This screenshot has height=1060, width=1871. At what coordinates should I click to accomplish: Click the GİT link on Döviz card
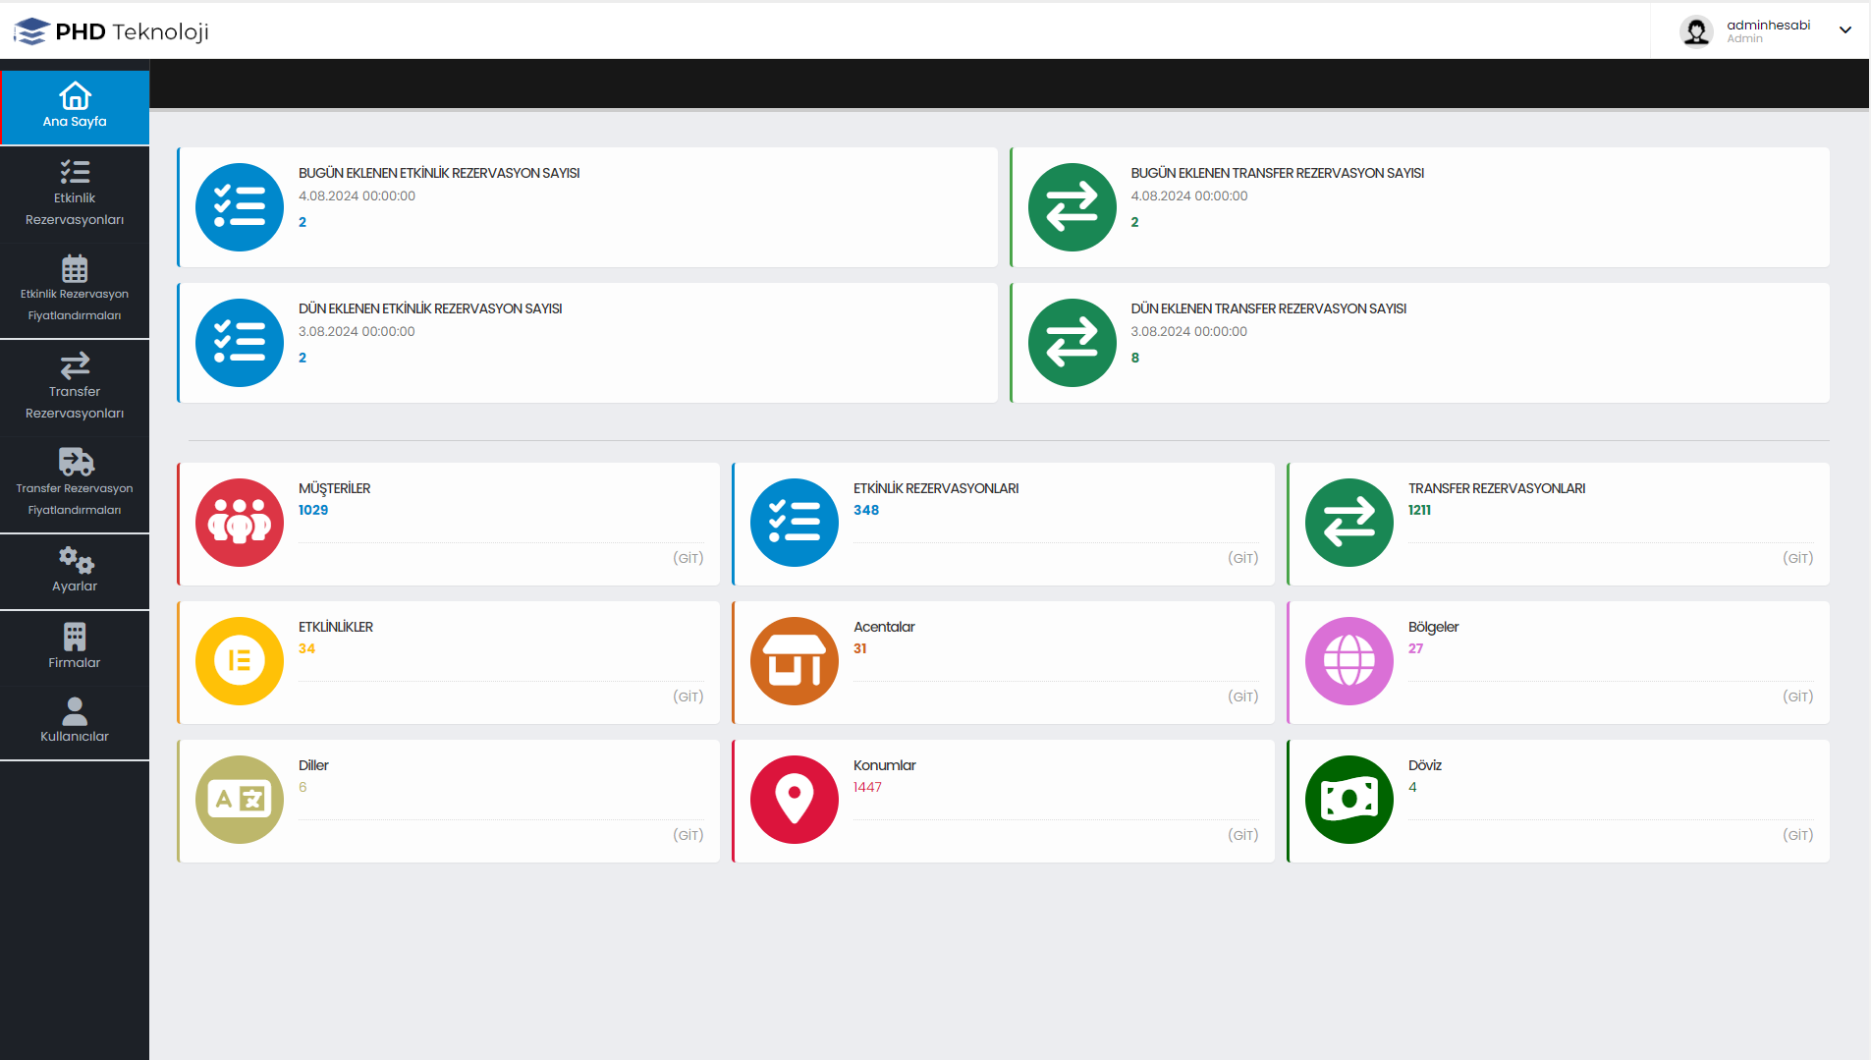point(1797,835)
